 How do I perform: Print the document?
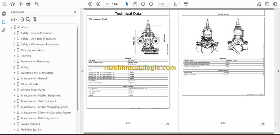tap(28, 4)
